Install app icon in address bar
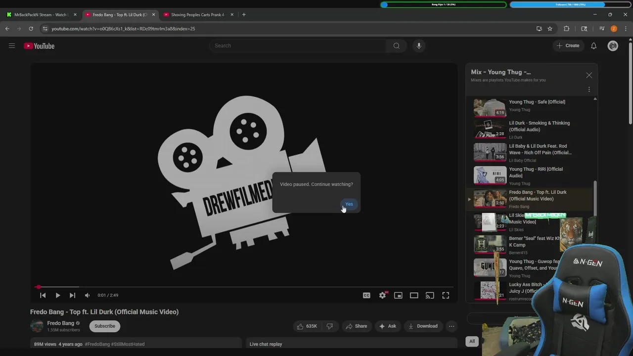 click(x=539, y=29)
